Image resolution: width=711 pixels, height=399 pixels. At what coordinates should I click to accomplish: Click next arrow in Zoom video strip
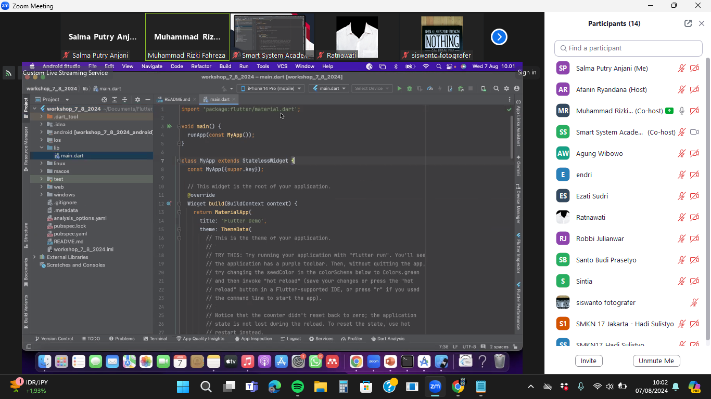(499, 36)
